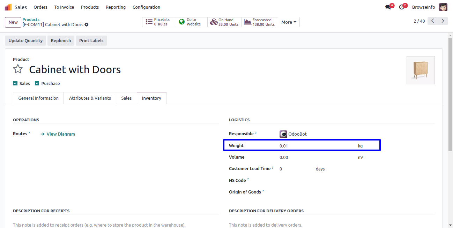Image resolution: width=453 pixels, height=228 pixels.
Task: Go to next record arrow
Action: (x=443, y=21)
